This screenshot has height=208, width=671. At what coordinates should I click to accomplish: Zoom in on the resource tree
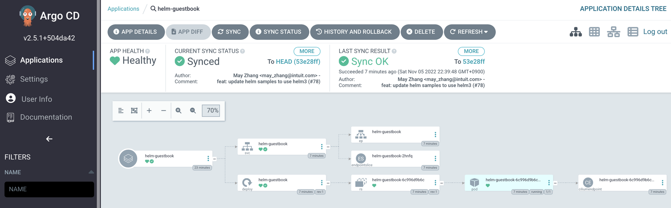(178, 111)
